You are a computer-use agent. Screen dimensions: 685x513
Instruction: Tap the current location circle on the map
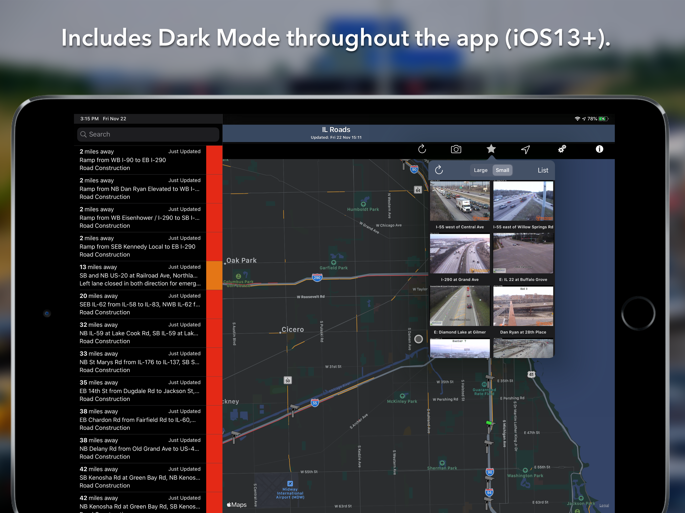pyautogui.click(x=418, y=339)
